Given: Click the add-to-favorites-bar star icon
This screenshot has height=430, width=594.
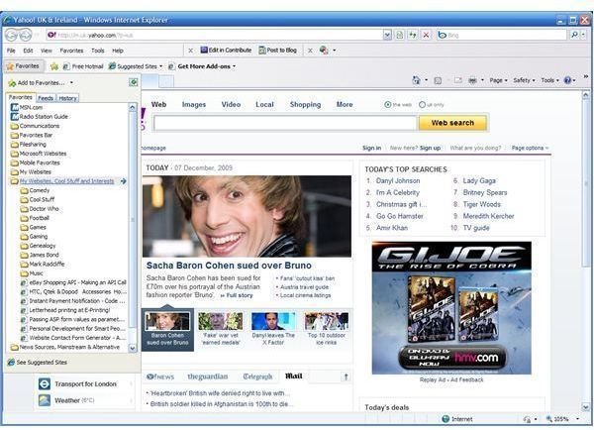Looking at the screenshot, I should click(x=54, y=66).
